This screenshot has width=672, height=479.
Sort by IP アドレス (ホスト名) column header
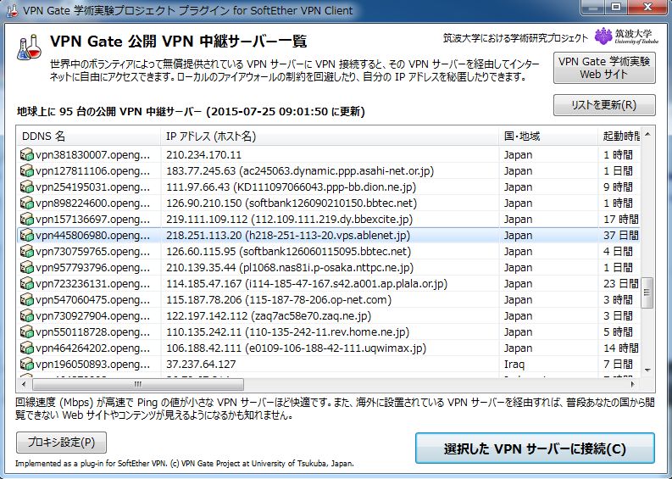tap(330, 136)
